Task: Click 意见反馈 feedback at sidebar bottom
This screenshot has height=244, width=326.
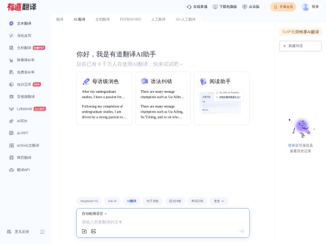Action: tap(18, 232)
